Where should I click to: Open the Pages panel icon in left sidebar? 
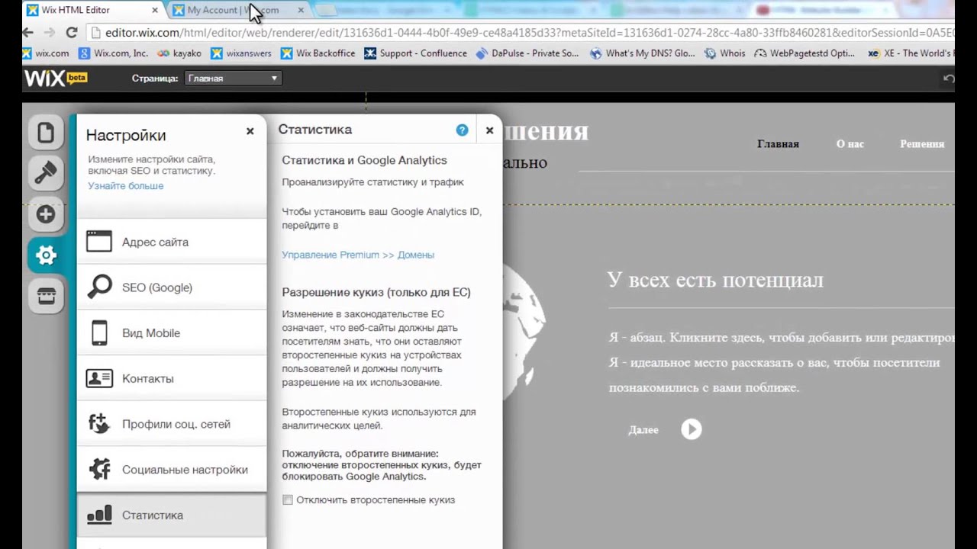pos(46,133)
